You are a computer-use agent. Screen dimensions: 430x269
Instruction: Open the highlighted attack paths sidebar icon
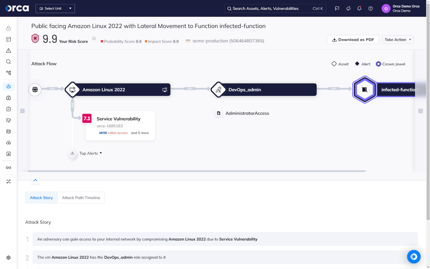click(x=8, y=86)
